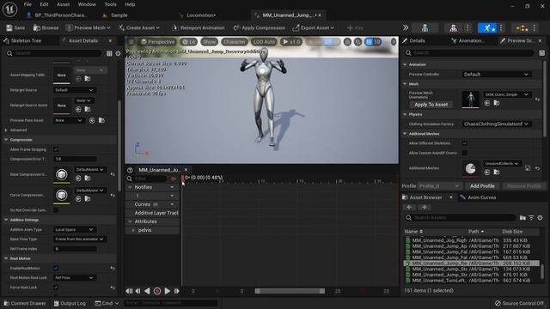The height and width of the screenshot is (309, 550).
Task: Step back one frame
Action: click(x=137, y=291)
